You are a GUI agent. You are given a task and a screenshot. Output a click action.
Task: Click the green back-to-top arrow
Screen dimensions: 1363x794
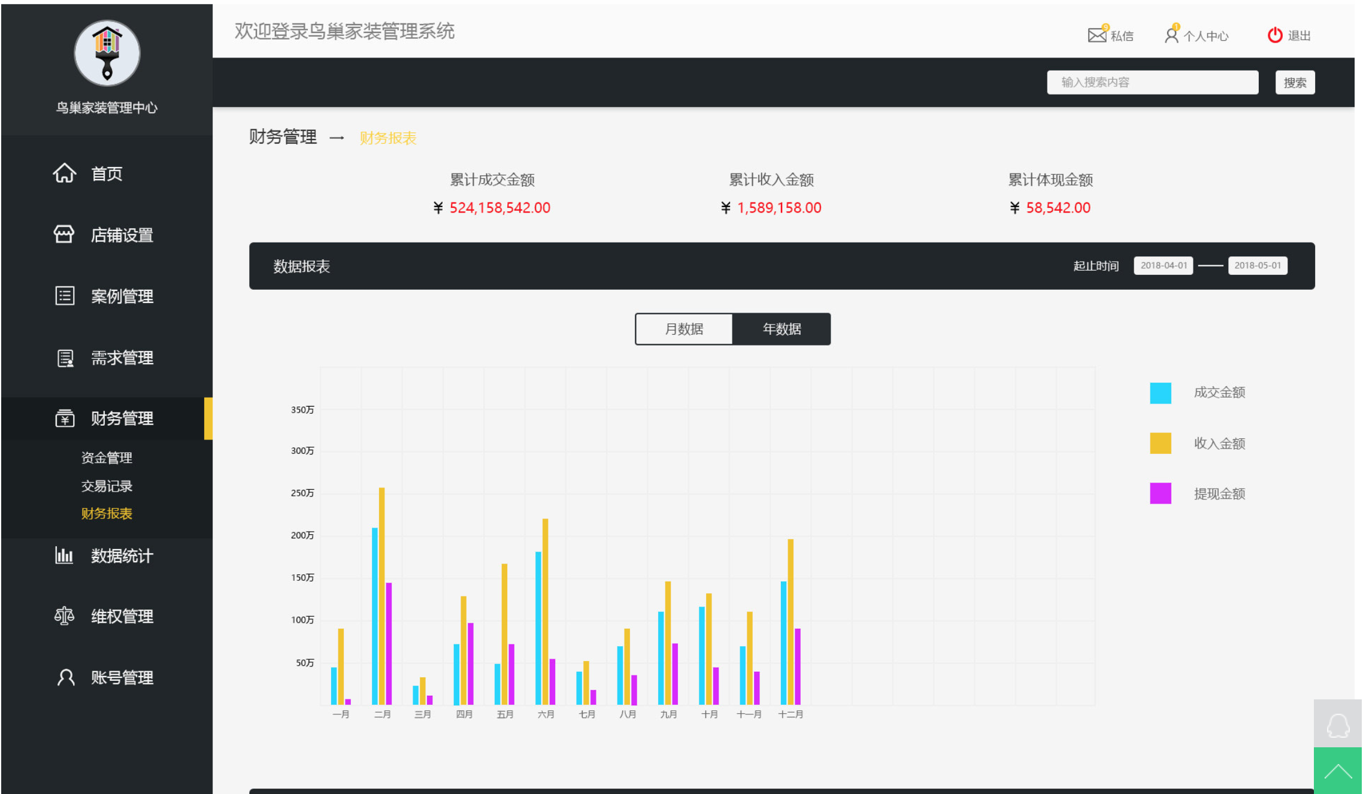pos(1338,771)
